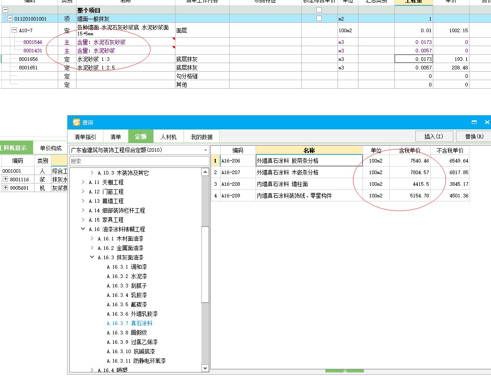Screen dimensions: 491x376
Task: Collapse A.16.3 抹灰面油漆
Action: coord(92,257)
